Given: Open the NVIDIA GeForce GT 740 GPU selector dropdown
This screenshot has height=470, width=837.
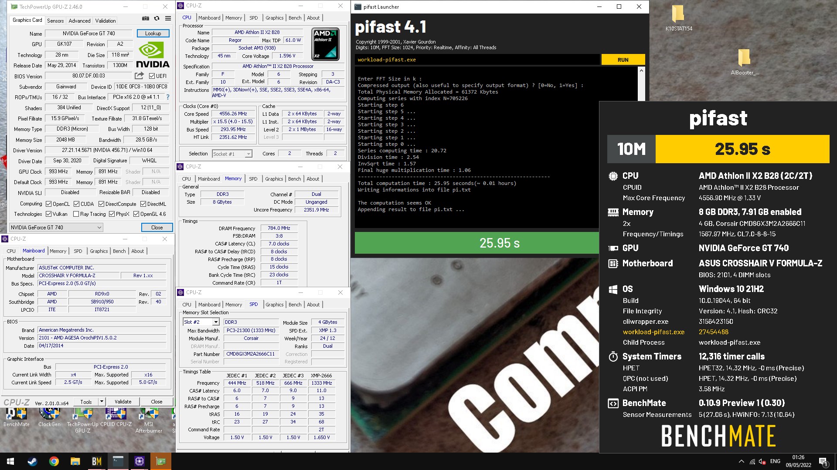Looking at the screenshot, I should 56,227.
